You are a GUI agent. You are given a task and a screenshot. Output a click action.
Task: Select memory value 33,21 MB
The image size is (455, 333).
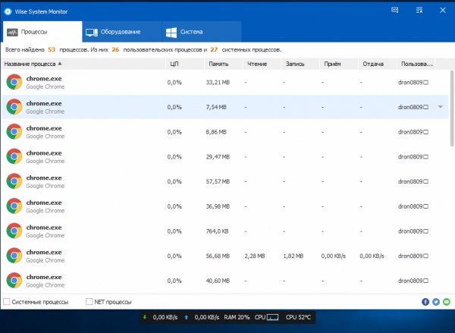pos(218,83)
